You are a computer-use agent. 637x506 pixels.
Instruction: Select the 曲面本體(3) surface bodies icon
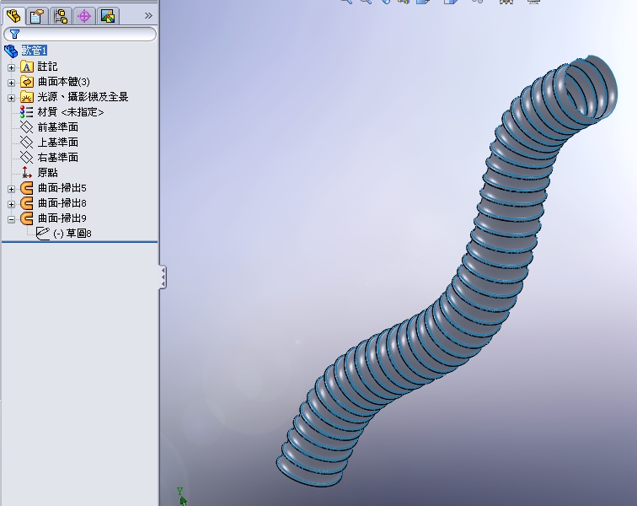coord(27,82)
